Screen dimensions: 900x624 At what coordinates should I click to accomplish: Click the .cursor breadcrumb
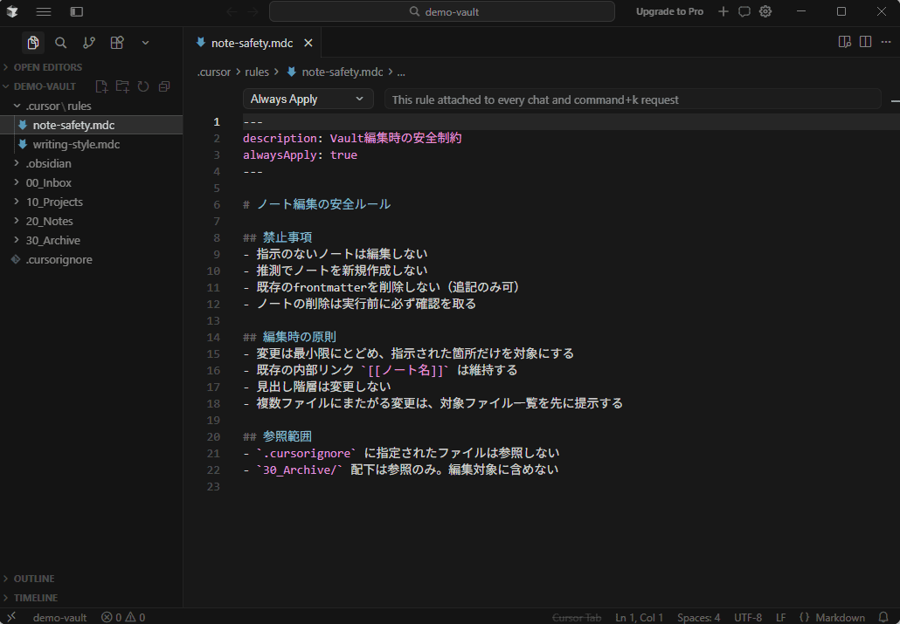pyautogui.click(x=213, y=72)
